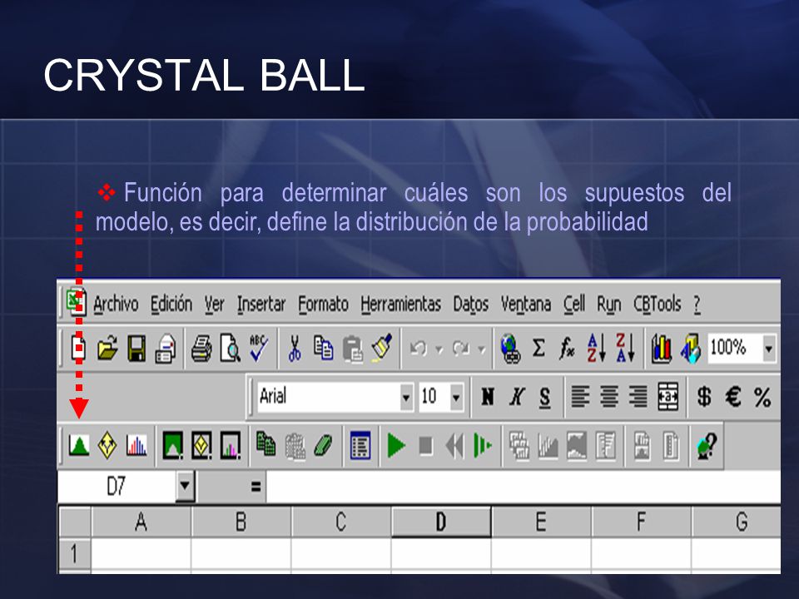Image resolution: width=799 pixels, height=599 pixels.
Task: Click the Print icon
Action: [x=201, y=349]
